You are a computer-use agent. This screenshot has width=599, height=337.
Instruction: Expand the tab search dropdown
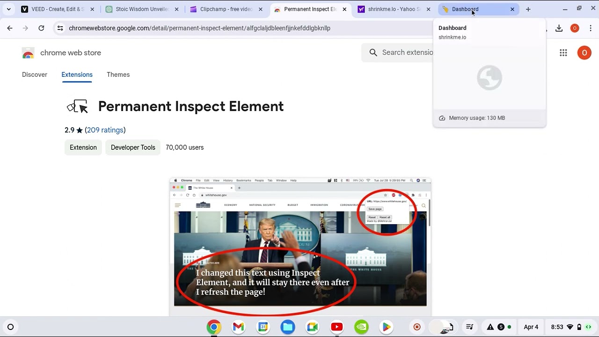pyautogui.click(x=8, y=9)
